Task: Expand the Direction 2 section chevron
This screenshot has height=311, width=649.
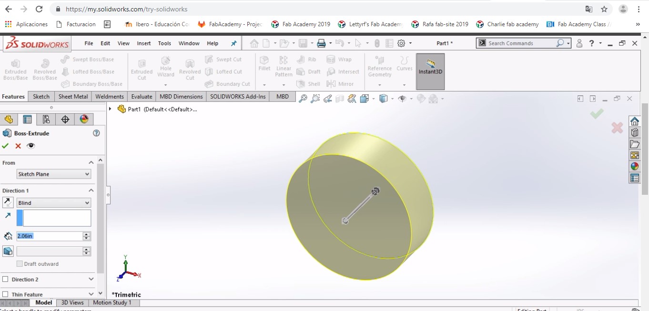Action: pos(91,280)
